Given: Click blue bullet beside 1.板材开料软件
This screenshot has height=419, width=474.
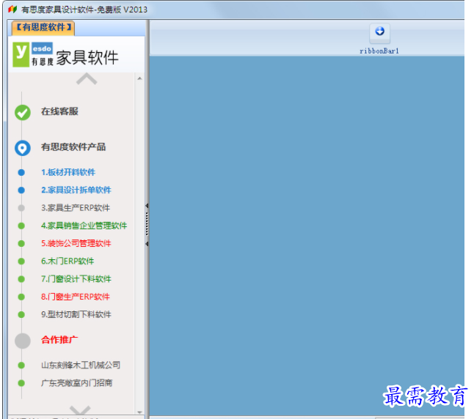Looking at the screenshot, I should tap(21, 173).
